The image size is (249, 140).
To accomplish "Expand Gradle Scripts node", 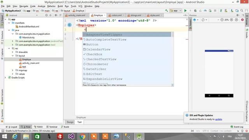I will click(5, 78).
